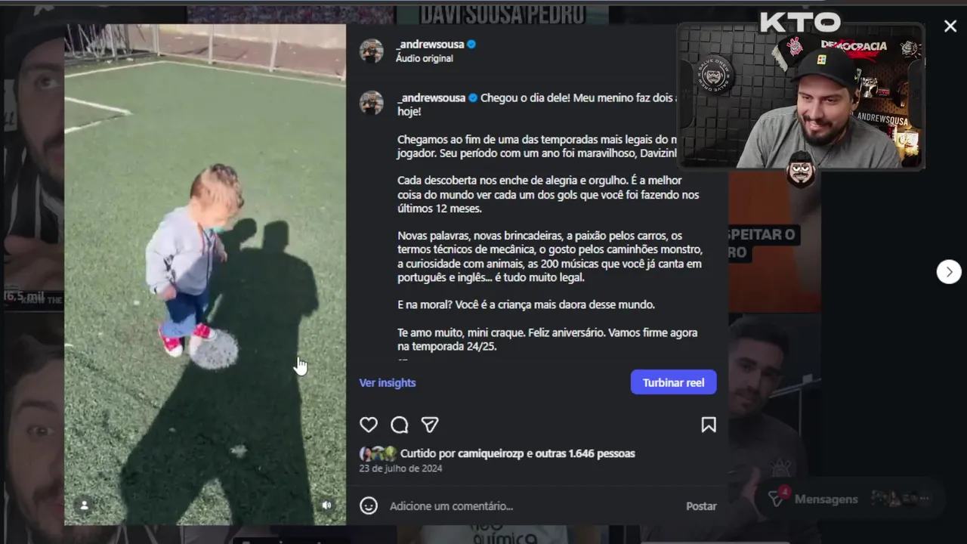The image size is (967, 544).
Task: Close the post viewer with X
Action: (x=950, y=26)
